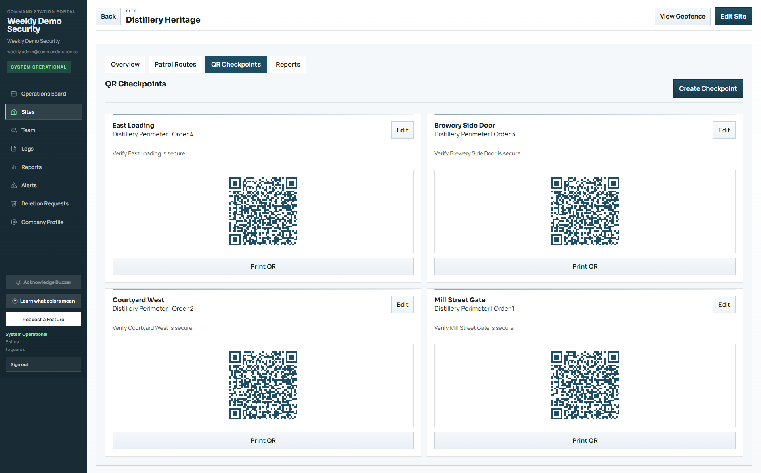Click the green 'System Operational' text near Sign out

[27, 334]
